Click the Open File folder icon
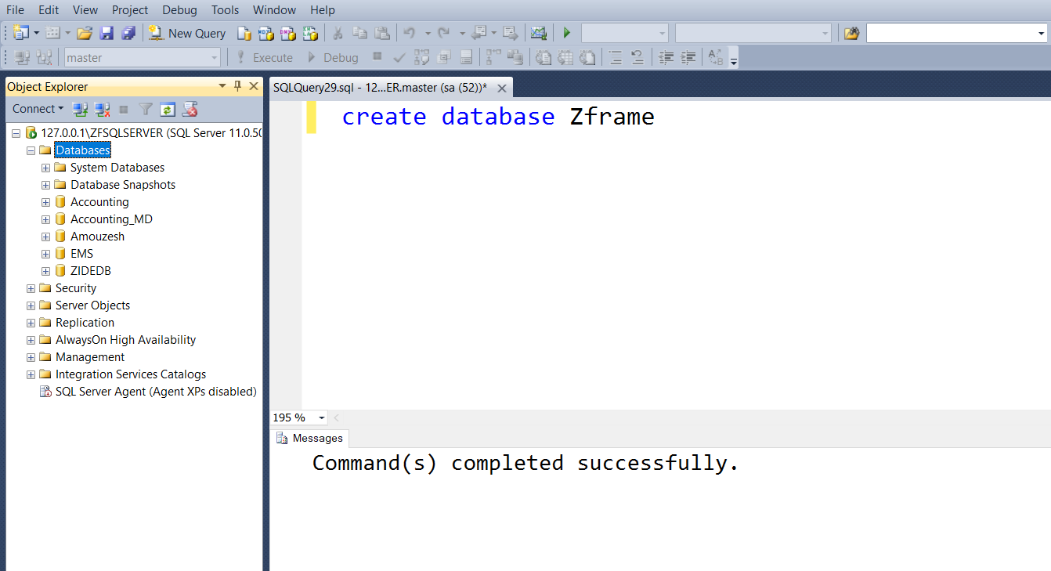Viewport: 1051px width, 571px height. [85, 33]
